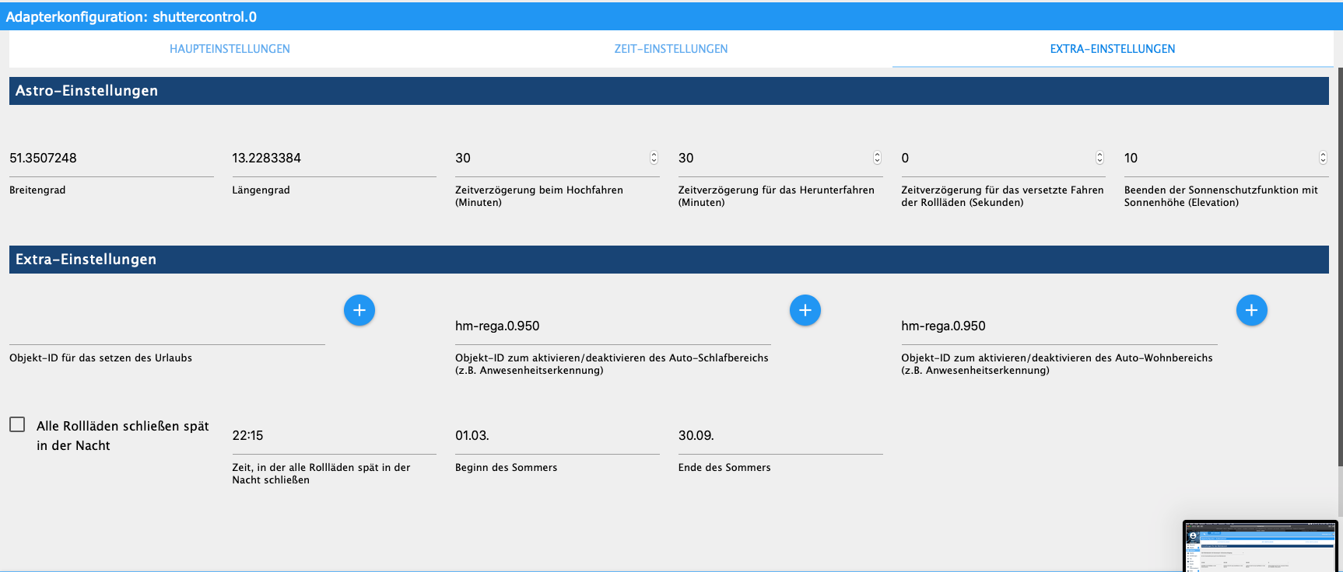The image size is (1343, 572).
Task: Click the Längengrad field with 13.2283384
Action: coord(334,159)
